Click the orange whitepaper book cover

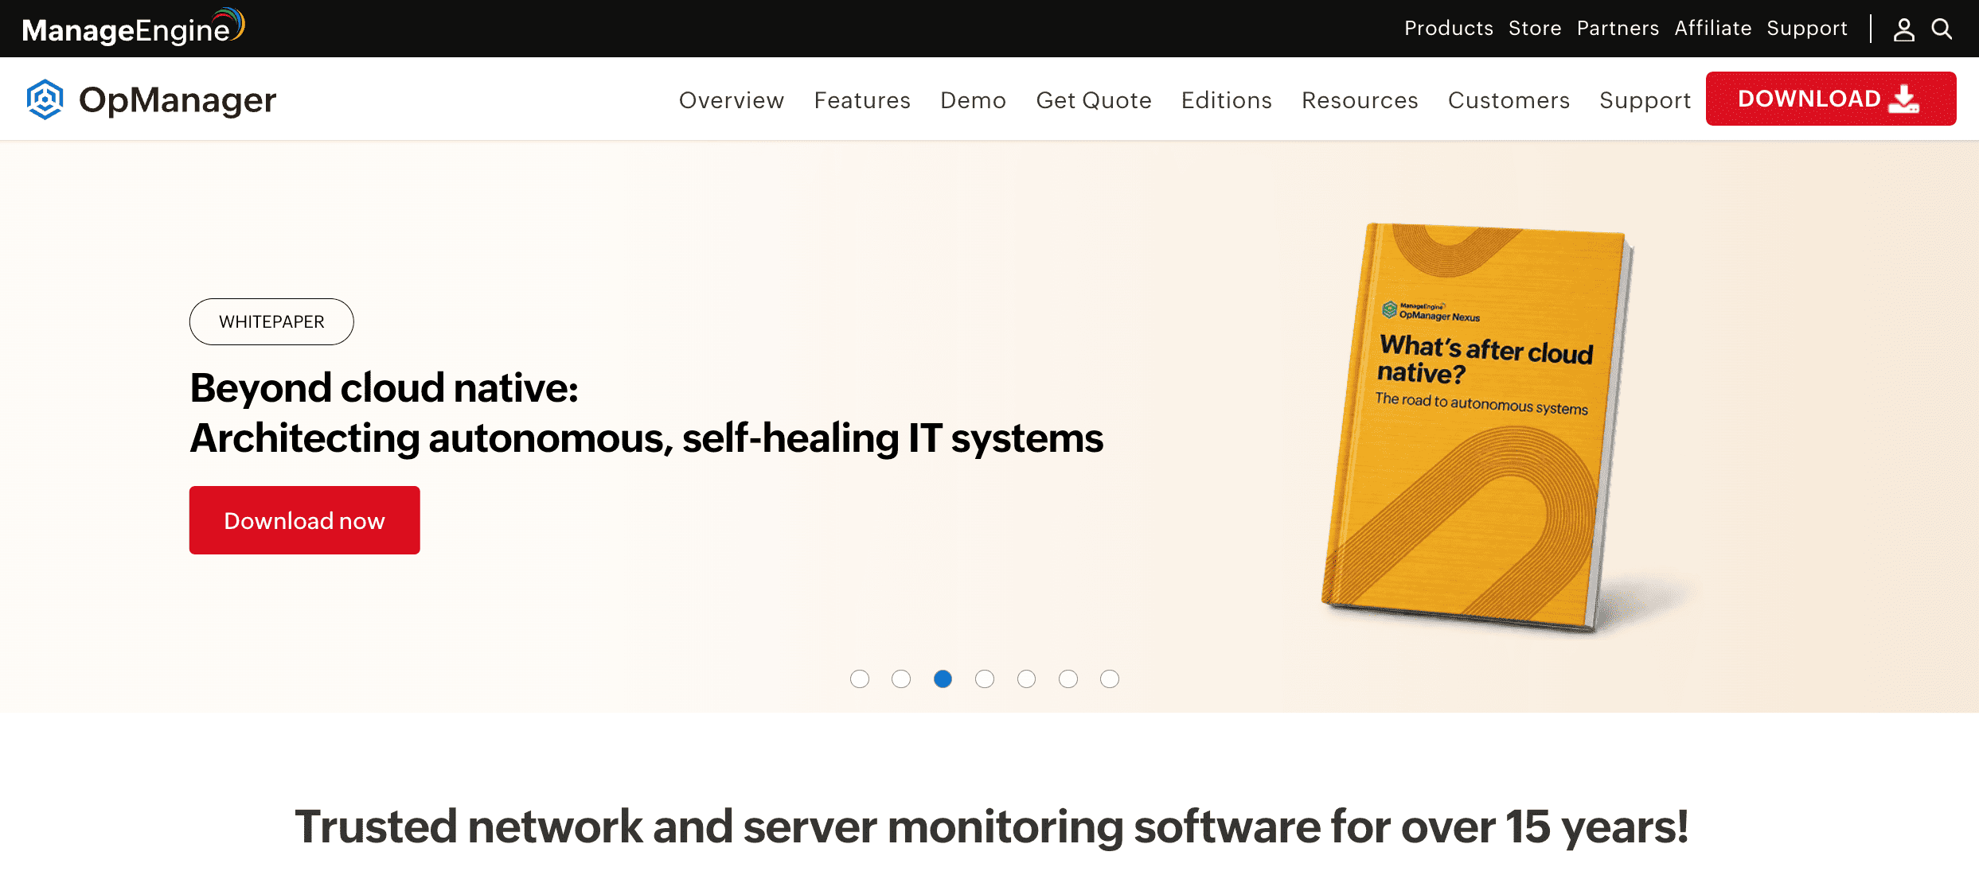(1477, 428)
